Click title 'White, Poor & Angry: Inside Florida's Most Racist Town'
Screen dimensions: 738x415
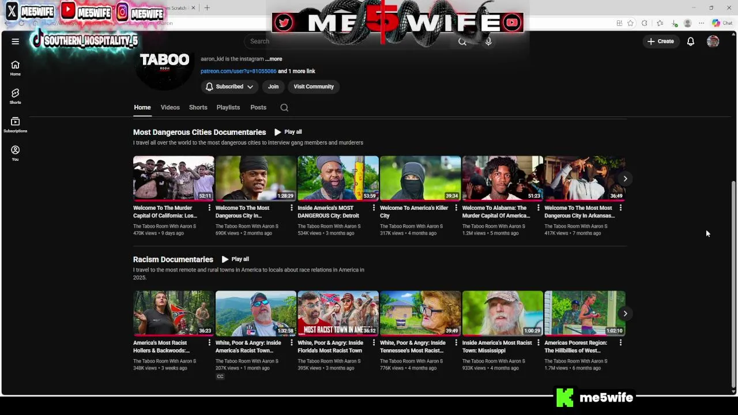click(330, 346)
